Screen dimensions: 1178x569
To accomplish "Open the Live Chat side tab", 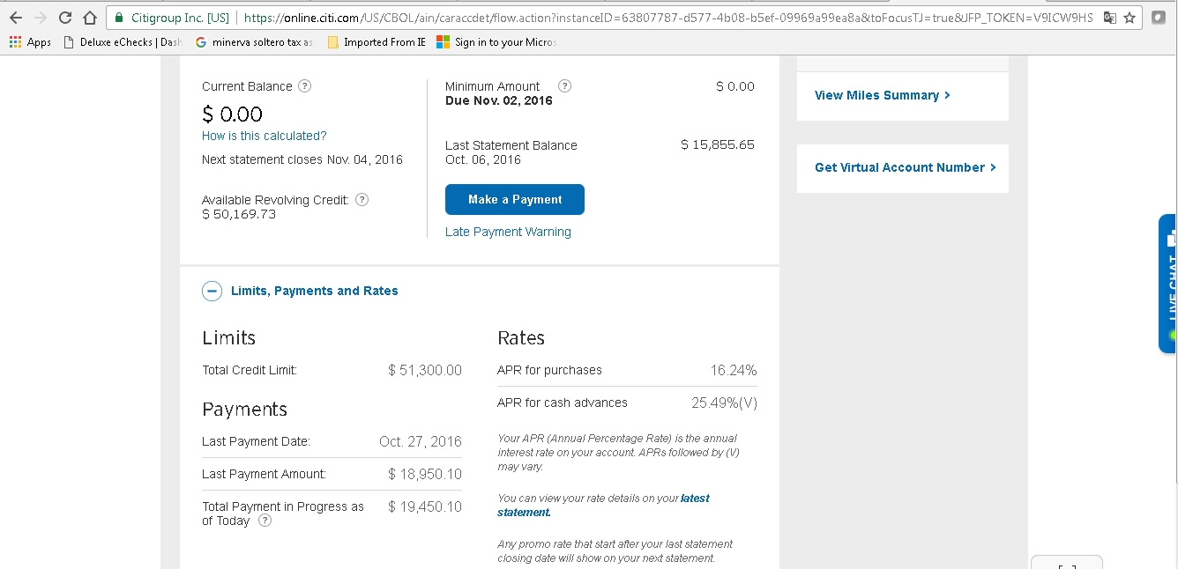I will pos(1169,284).
